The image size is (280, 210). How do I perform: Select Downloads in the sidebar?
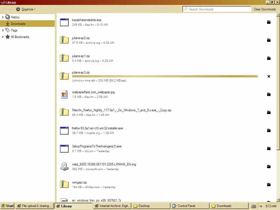(x=27, y=24)
